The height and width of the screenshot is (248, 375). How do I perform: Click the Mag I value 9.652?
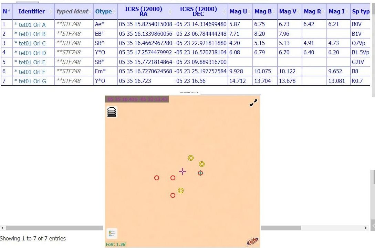[x=336, y=71]
